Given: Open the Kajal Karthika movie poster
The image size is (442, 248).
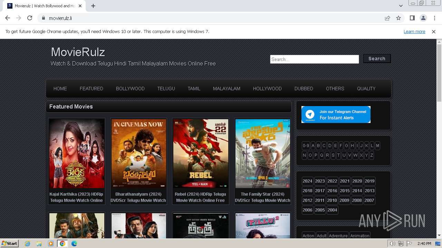Looking at the screenshot, I should pos(77,153).
